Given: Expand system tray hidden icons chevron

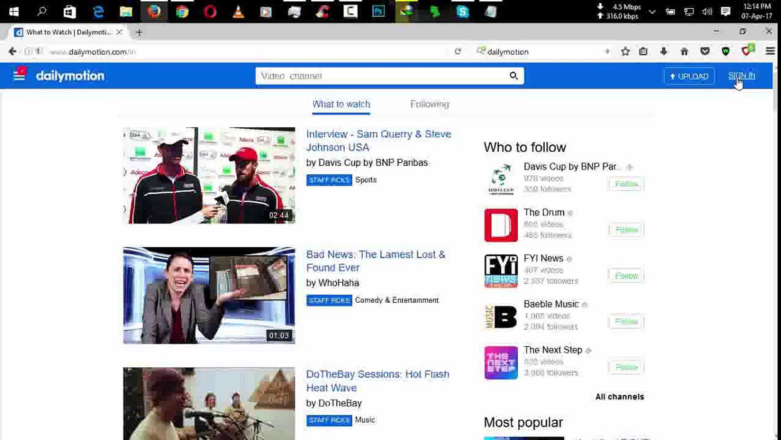Looking at the screenshot, I should 652,12.
